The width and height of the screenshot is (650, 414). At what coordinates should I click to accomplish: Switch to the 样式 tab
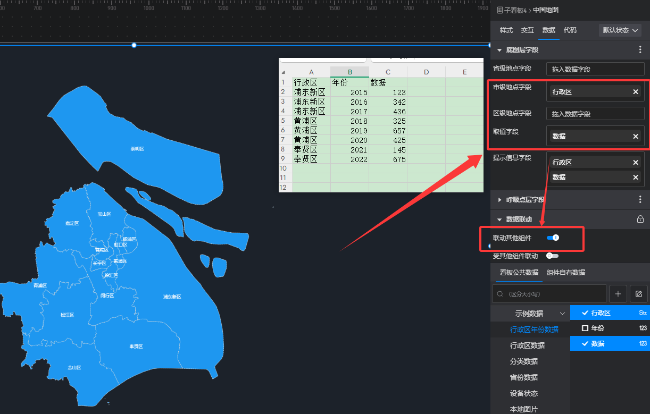pyautogui.click(x=506, y=30)
